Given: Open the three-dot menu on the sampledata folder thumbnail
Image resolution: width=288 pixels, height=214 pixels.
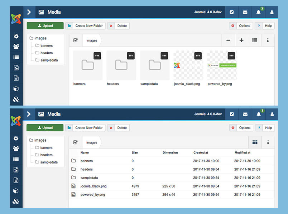Looking at the screenshot, I should [x=164, y=56].
